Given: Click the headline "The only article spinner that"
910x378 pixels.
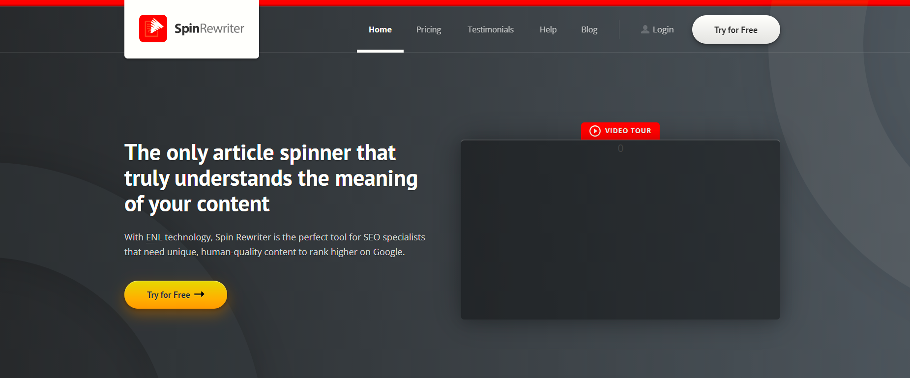Looking at the screenshot, I should pos(260,153).
